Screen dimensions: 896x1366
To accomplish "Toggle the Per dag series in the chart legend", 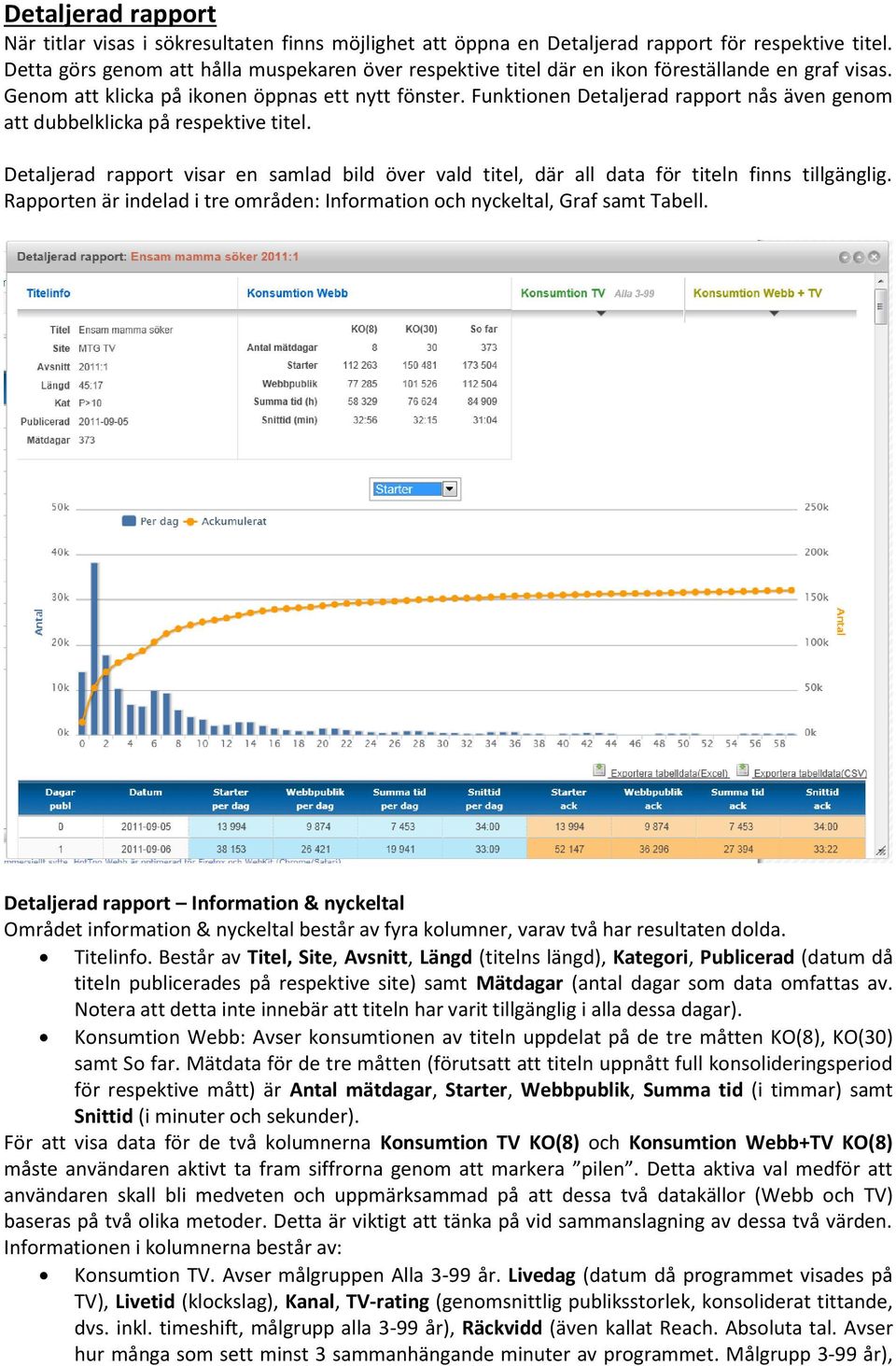I will pos(150,521).
